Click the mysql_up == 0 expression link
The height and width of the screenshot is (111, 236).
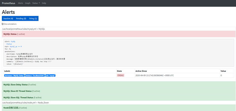[16, 46]
